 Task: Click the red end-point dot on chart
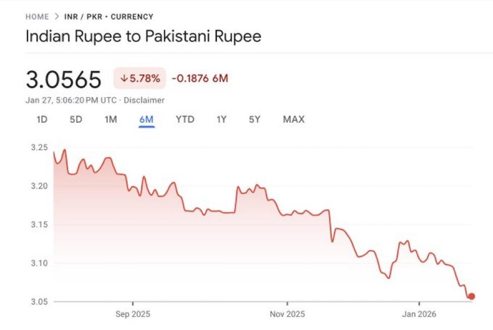click(x=471, y=296)
